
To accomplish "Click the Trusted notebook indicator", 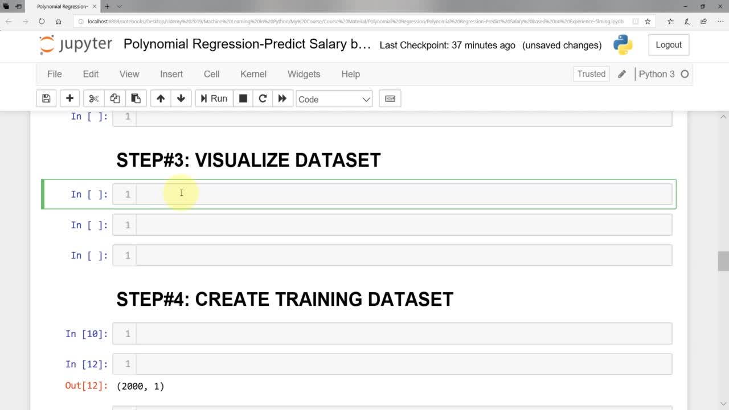I will tap(591, 73).
